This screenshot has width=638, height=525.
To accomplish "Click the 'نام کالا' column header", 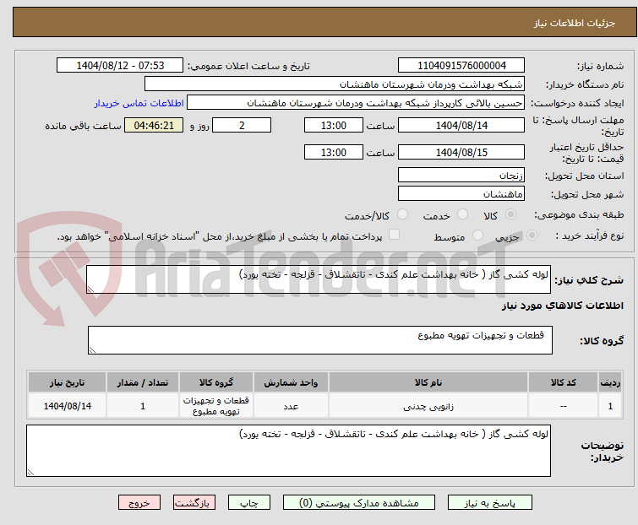I will tap(428, 382).
